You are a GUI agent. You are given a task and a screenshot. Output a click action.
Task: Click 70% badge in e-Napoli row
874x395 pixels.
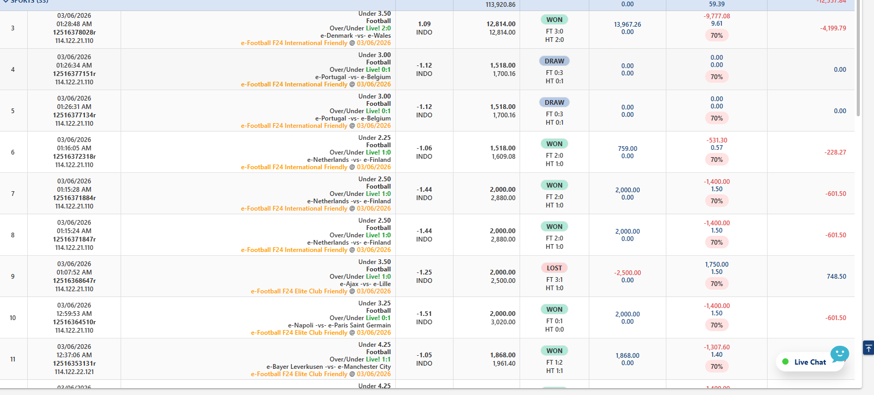tap(717, 325)
